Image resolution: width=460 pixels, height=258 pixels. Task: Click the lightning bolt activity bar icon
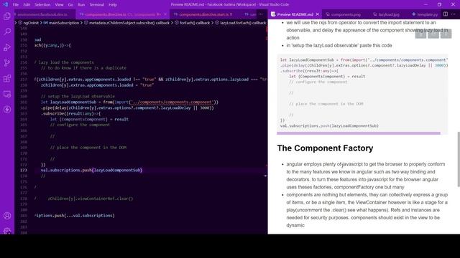(x=7, y=110)
